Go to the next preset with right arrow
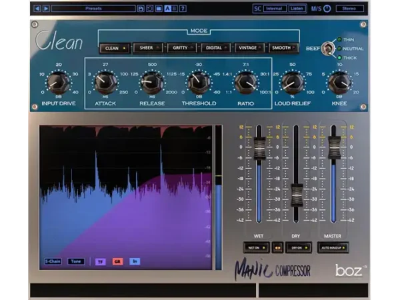The image size is (400, 300). pyautogui.click(x=46, y=9)
